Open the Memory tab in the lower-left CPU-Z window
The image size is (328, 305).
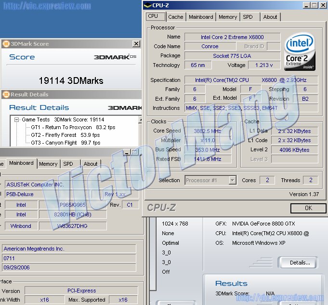[x=48, y=164]
